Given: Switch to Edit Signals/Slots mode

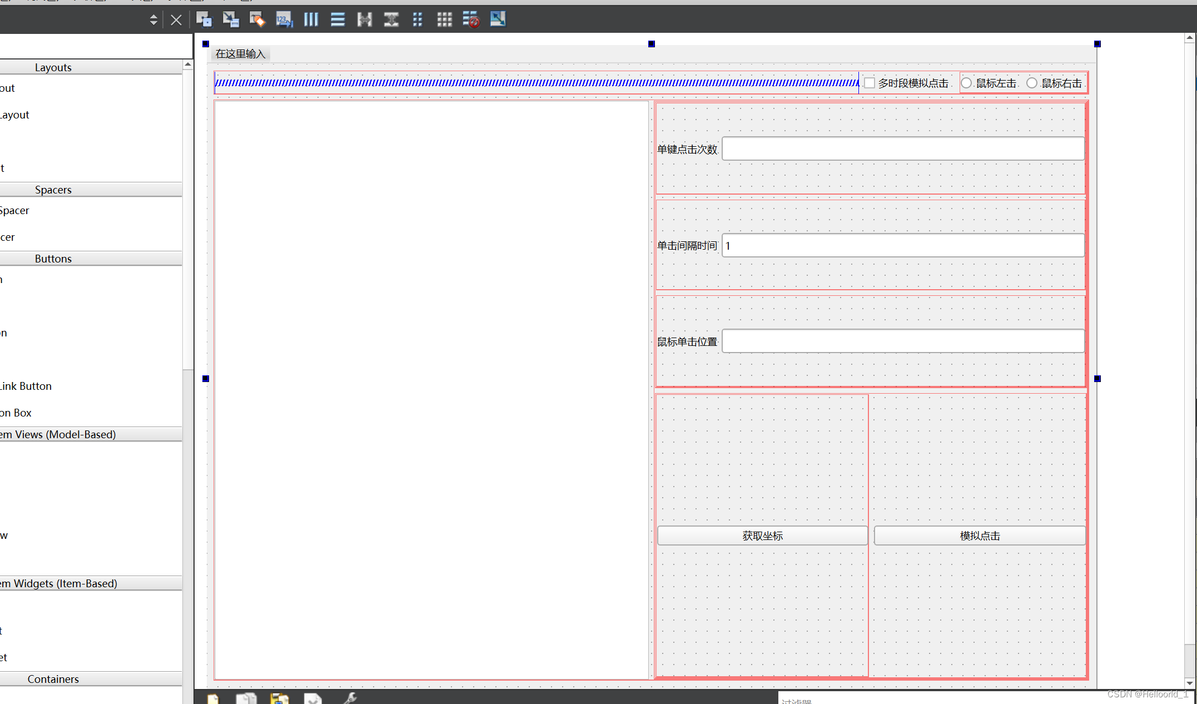Looking at the screenshot, I should pyautogui.click(x=231, y=20).
